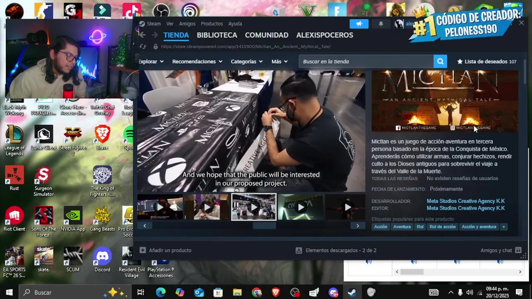Reload the Steam store page

point(143,47)
